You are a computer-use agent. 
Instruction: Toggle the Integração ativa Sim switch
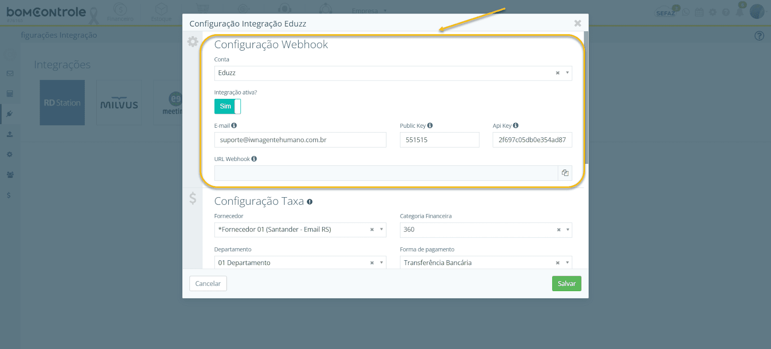tap(227, 107)
